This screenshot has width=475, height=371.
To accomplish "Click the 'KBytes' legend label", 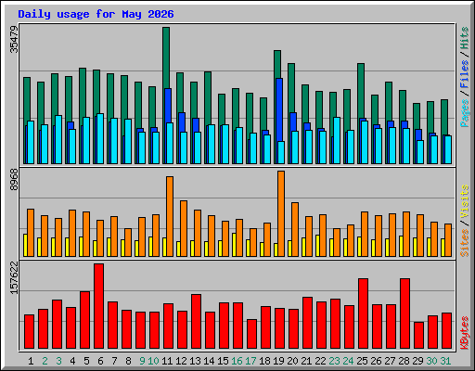I will pyautogui.click(x=465, y=333).
